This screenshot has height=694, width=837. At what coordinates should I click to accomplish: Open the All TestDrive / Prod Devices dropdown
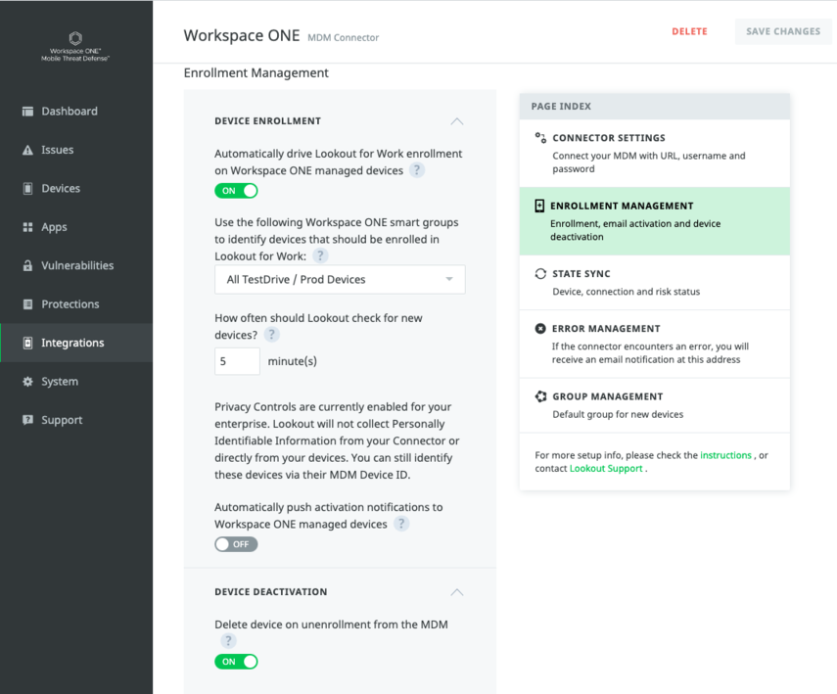tap(340, 279)
